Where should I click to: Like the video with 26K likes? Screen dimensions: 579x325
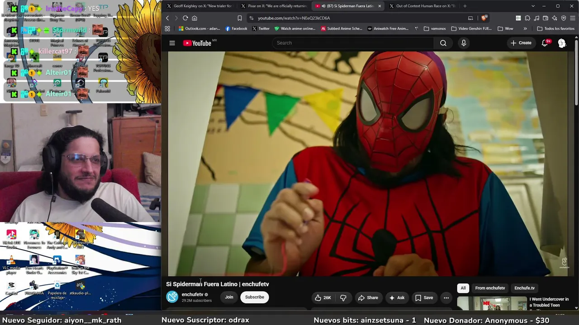[x=323, y=297]
